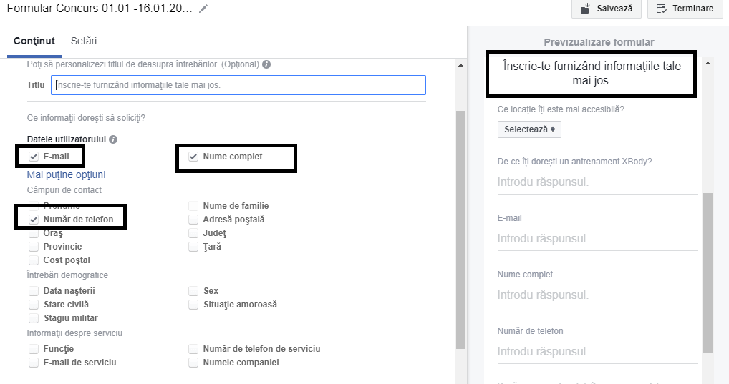Disable the Număr de telefon checkbox
The height and width of the screenshot is (384, 729).
[x=34, y=220]
